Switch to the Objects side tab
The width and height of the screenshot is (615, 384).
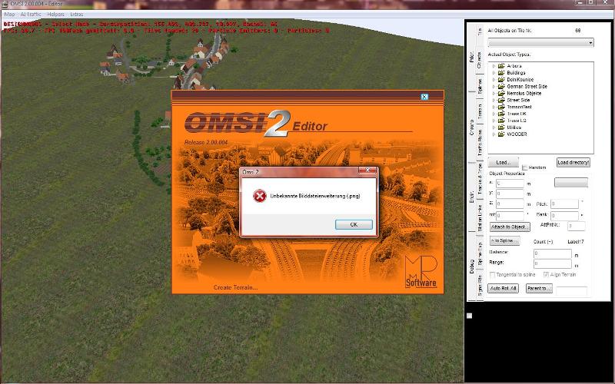pos(480,60)
